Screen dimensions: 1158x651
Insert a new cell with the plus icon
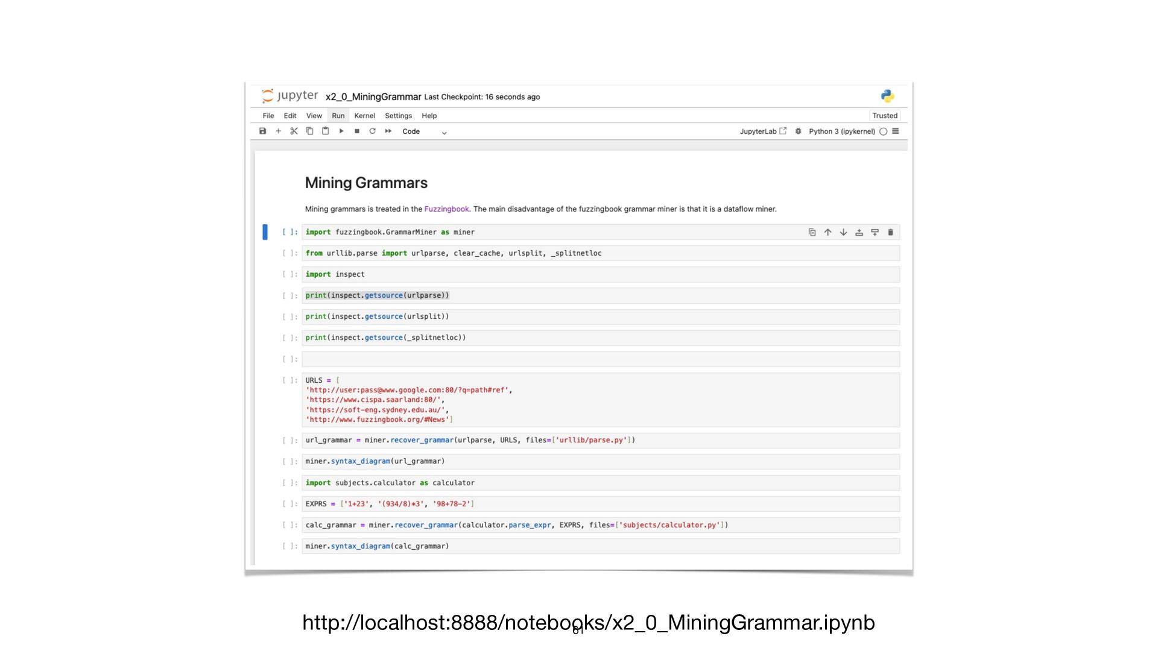point(278,131)
